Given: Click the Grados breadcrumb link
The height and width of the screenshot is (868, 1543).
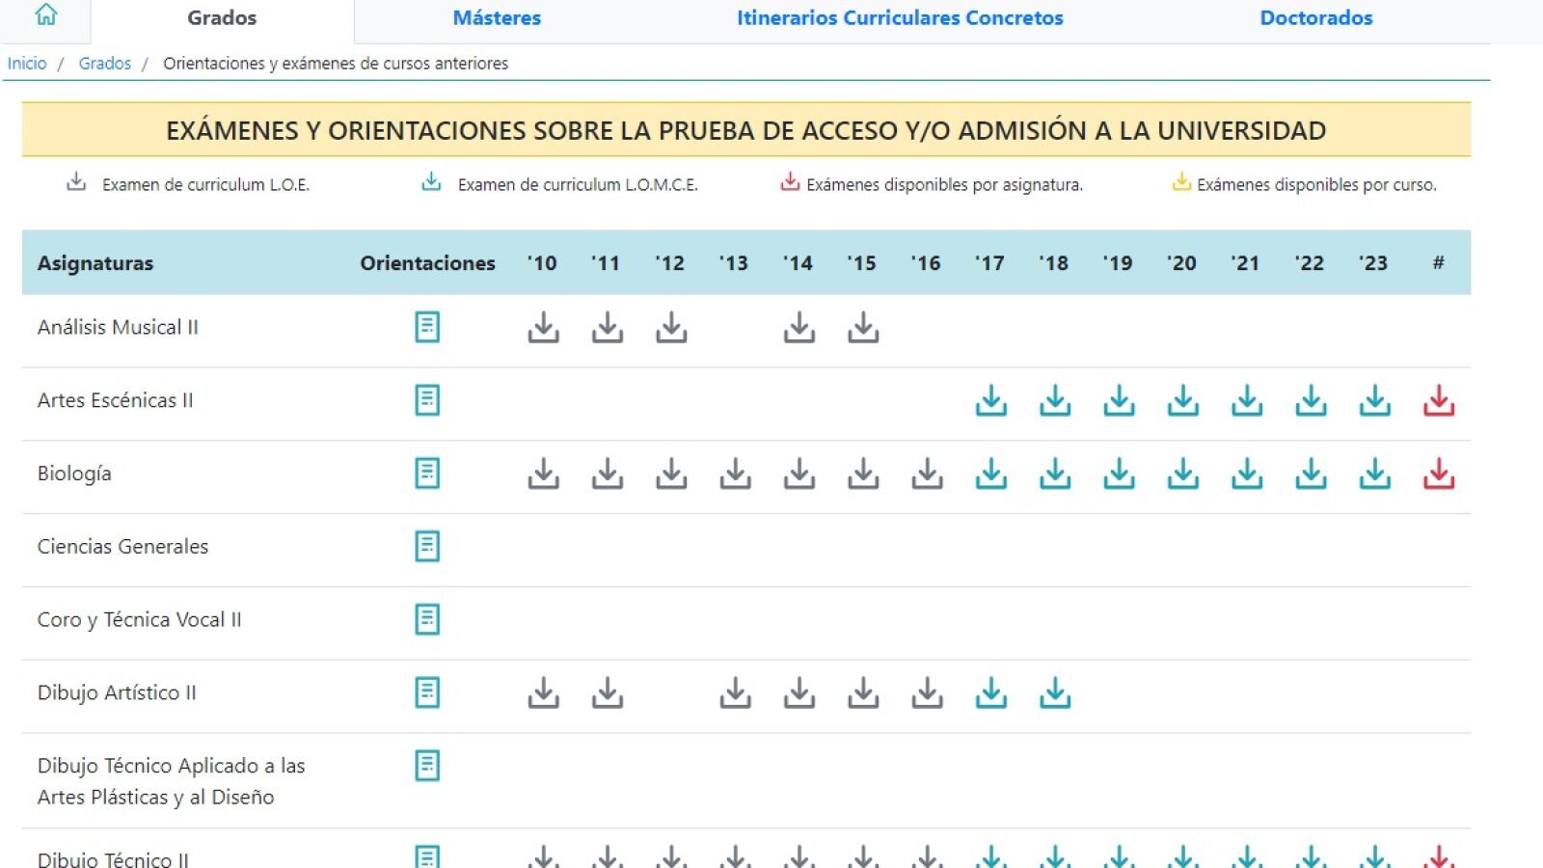Looking at the screenshot, I should [104, 64].
